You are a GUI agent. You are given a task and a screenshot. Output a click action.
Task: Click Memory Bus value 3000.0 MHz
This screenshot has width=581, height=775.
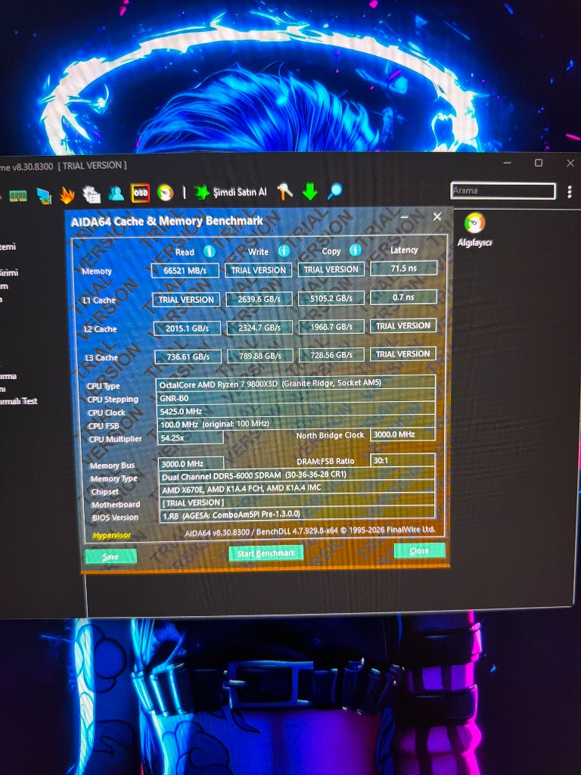(x=191, y=464)
